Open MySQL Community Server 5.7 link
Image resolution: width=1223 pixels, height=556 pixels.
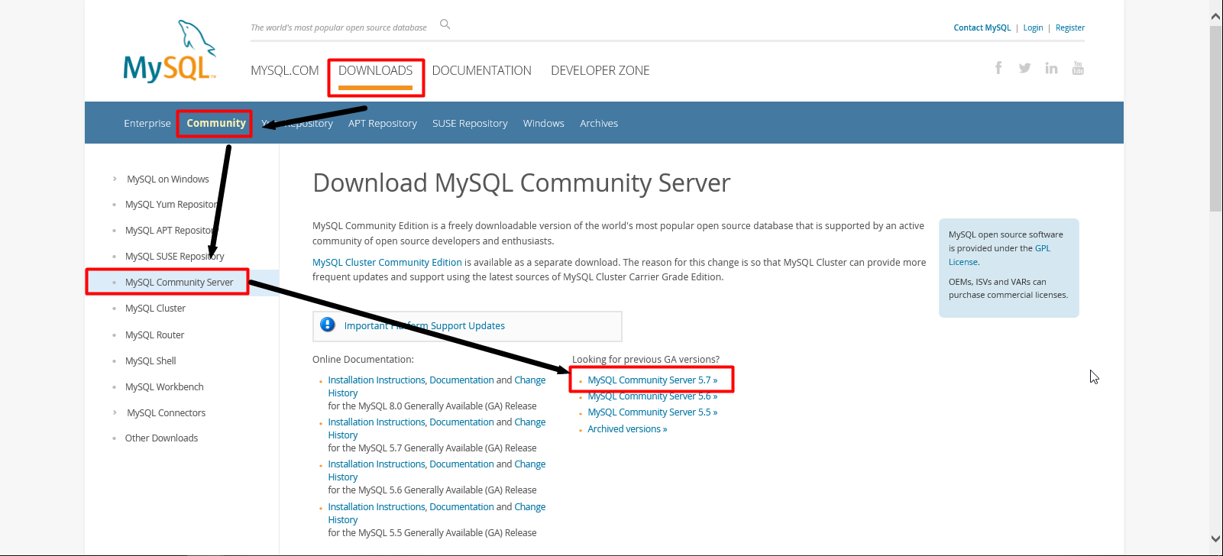652,380
